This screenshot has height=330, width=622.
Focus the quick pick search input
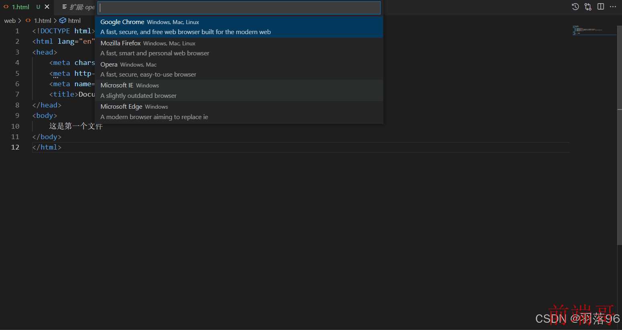[x=239, y=8]
